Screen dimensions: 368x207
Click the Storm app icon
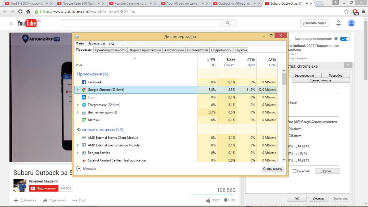pyautogui.click(x=84, y=97)
